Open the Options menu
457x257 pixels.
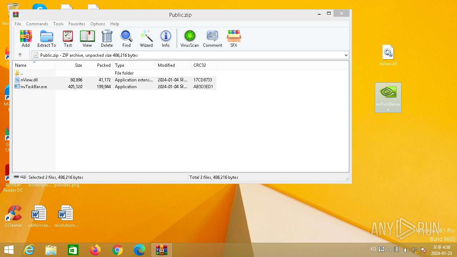pos(97,24)
